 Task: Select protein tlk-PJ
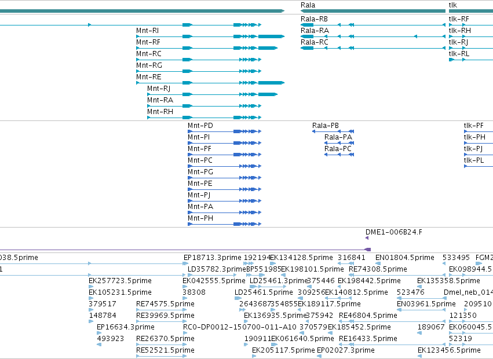(473, 149)
